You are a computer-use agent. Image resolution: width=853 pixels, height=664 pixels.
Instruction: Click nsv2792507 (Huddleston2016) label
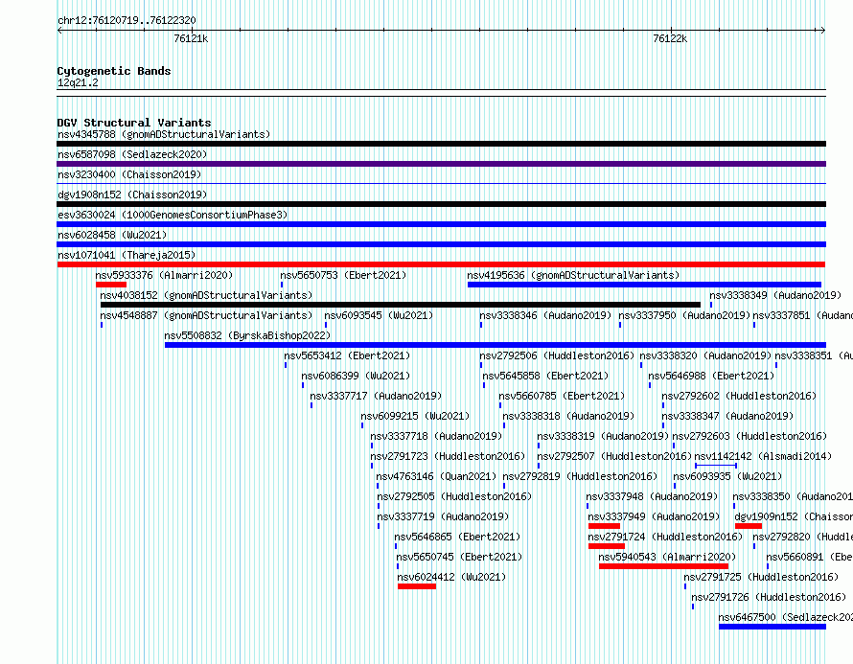click(614, 456)
